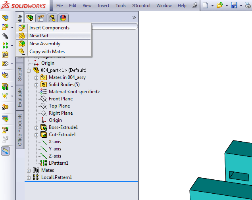
Task: Switch to PropertyManager tab icon
Action: pos(41,18)
